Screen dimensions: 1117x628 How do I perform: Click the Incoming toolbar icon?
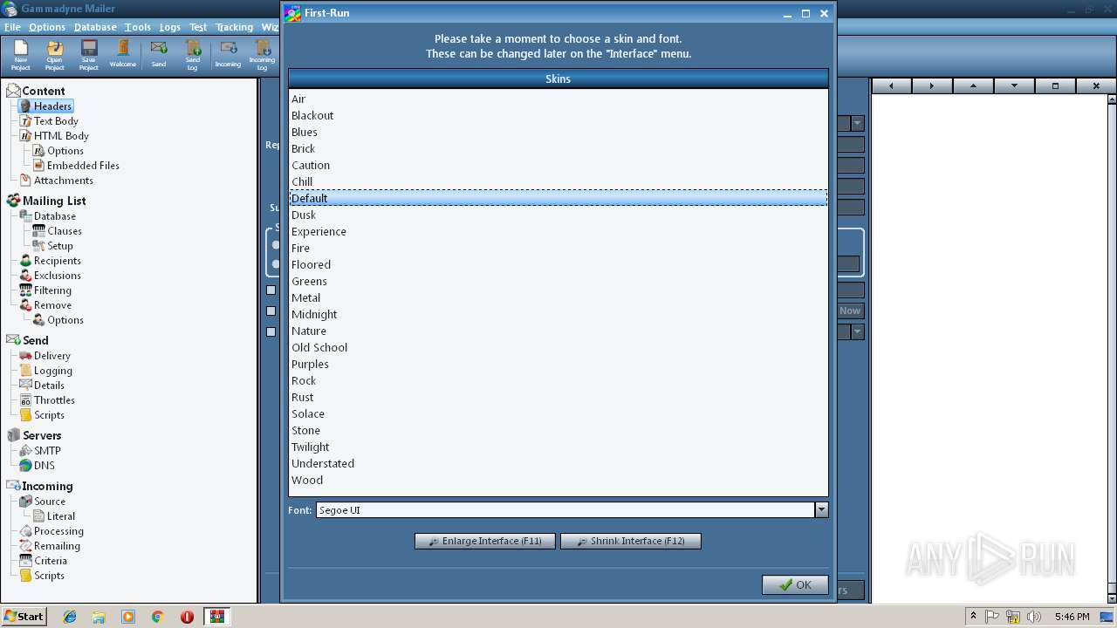[228, 55]
